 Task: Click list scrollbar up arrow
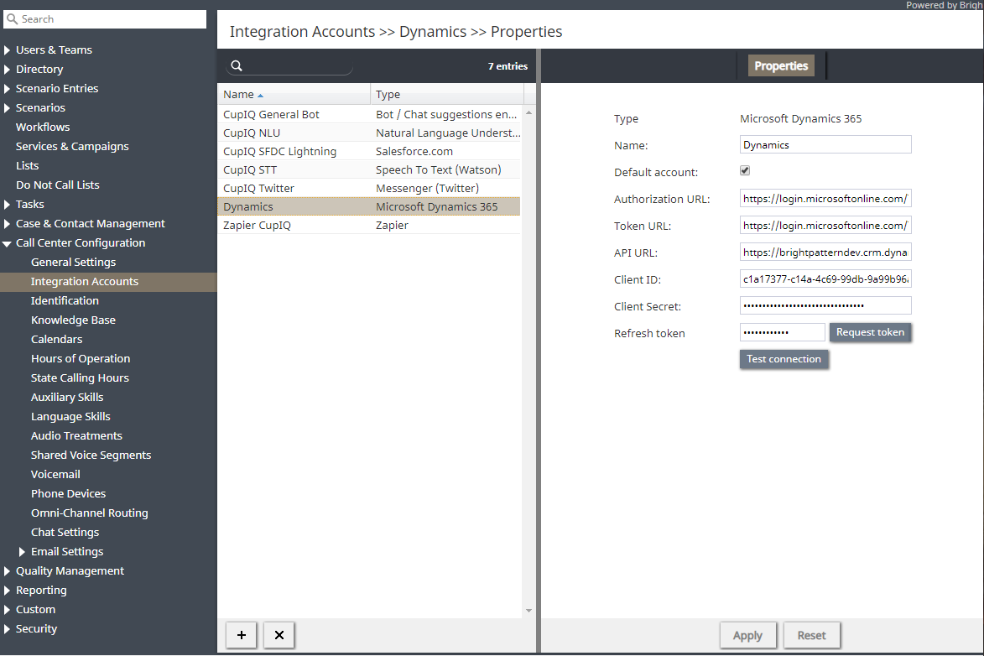529,112
